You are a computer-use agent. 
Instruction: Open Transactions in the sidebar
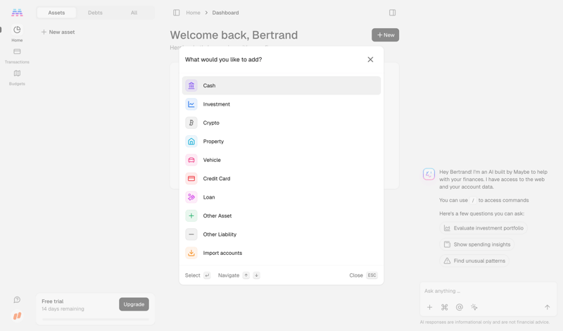[x=17, y=56]
